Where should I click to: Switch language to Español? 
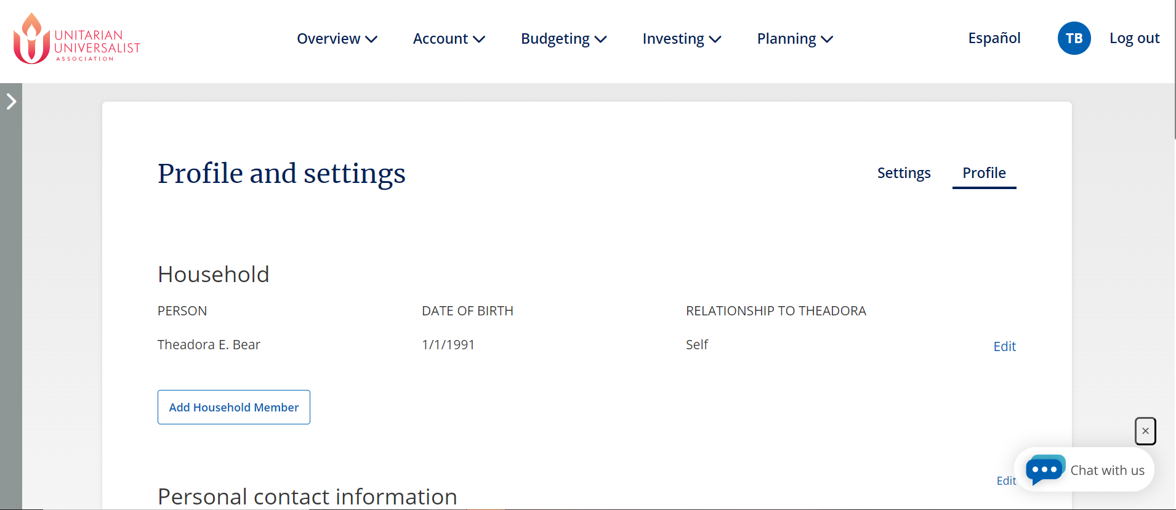coord(994,38)
